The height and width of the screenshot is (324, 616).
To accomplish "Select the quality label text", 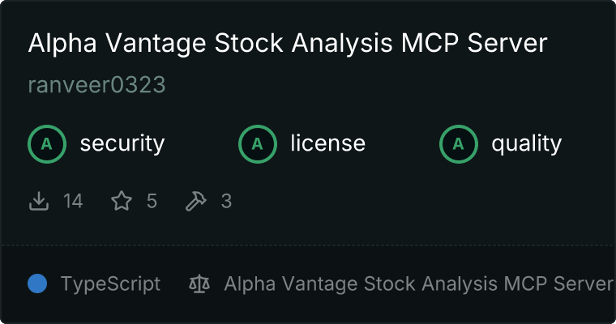I will (526, 144).
